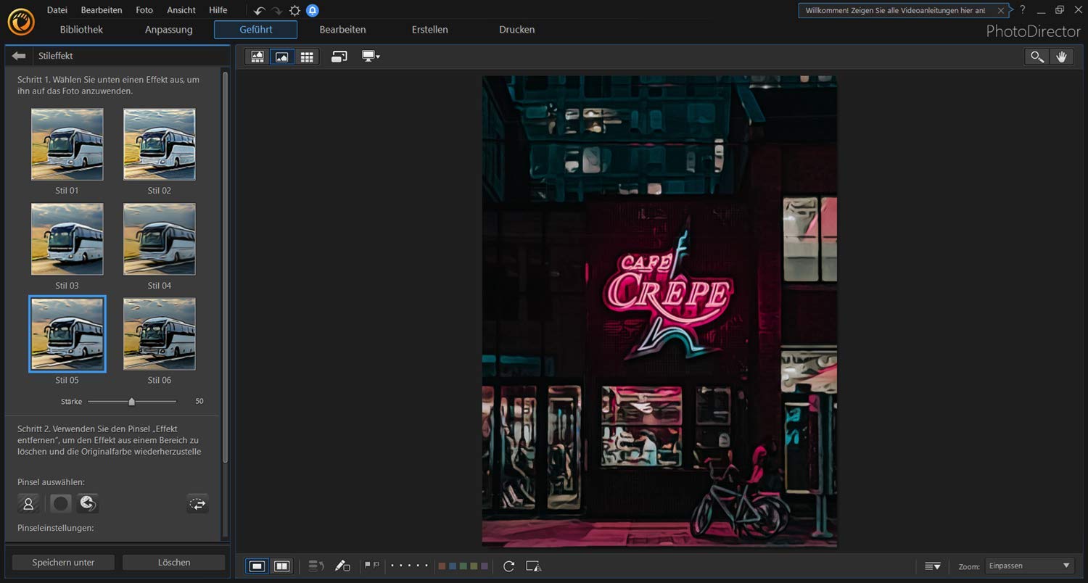Click the PhotoDirector logo icon
The width and height of the screenshot is (1088, 583).
pos(20,21)
